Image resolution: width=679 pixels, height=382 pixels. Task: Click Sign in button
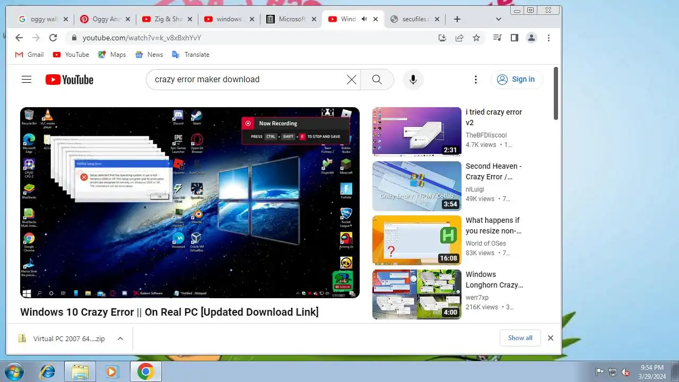517,80
